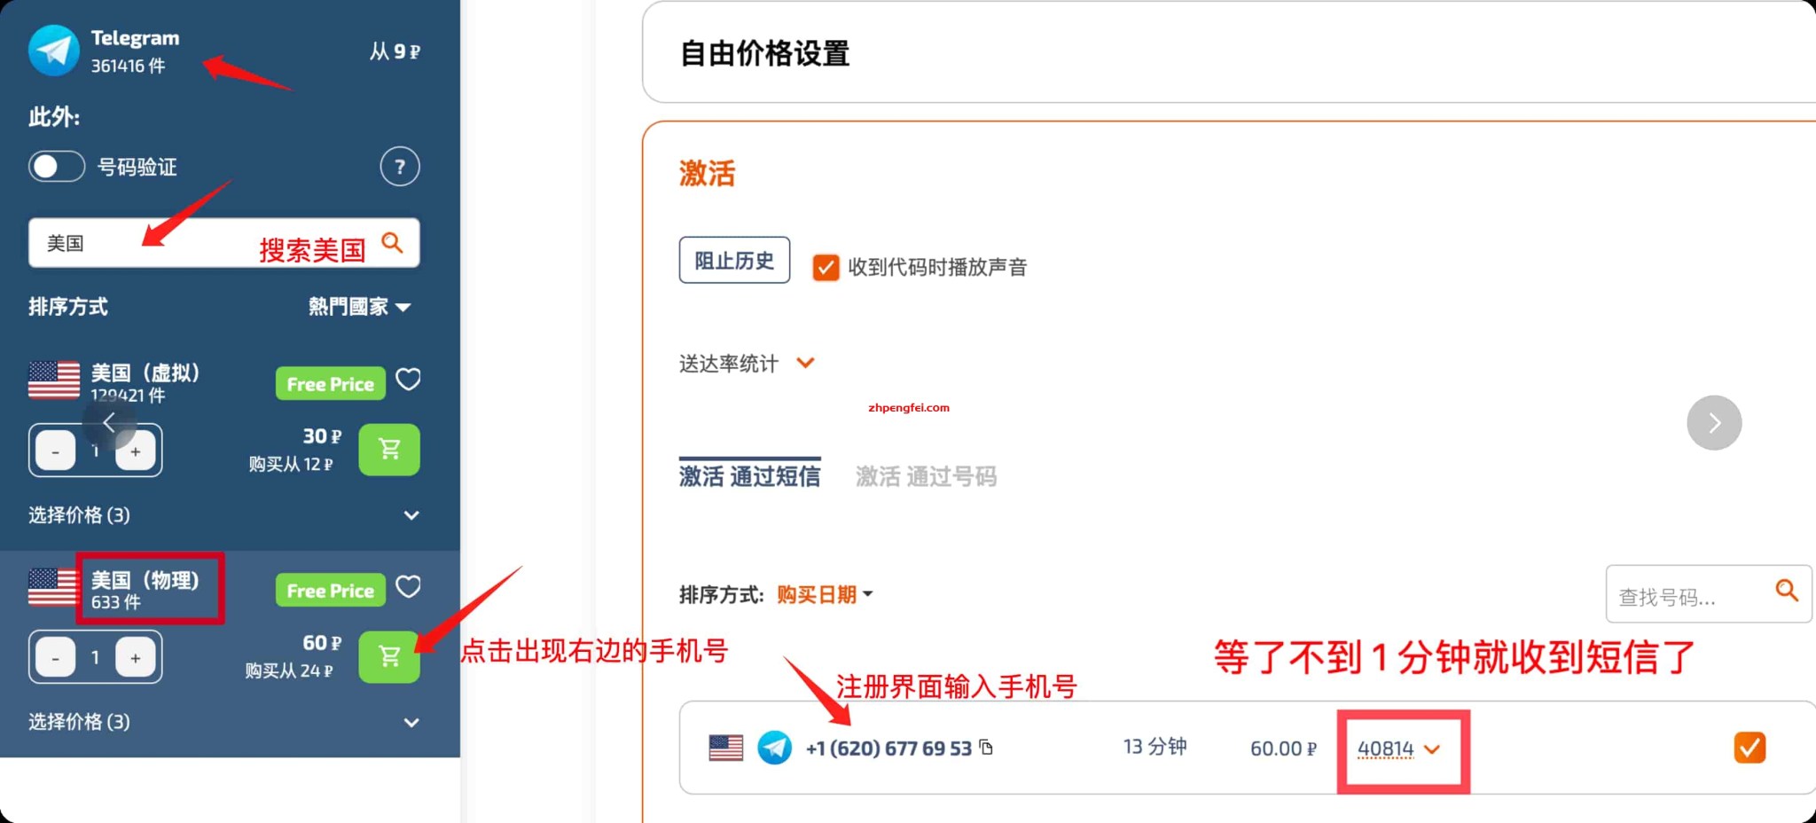Click the 13 分钟 remaining time
Screen dimensions: 1816x823
click(1155, 747)
